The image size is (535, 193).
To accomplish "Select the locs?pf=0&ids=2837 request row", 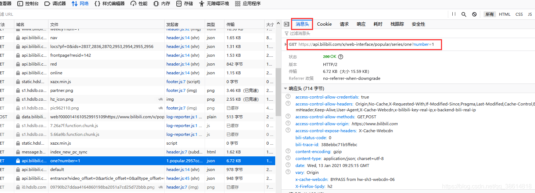I will pyautogui.click(x=137, y=47).
